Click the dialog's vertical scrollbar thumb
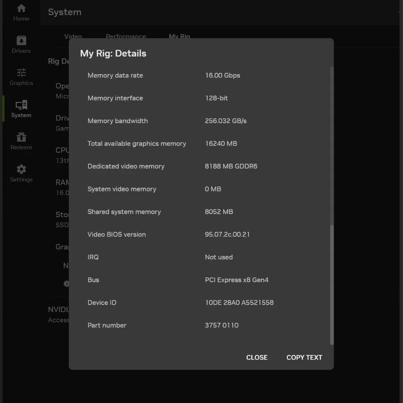403x403 pixels. (332, 285)
